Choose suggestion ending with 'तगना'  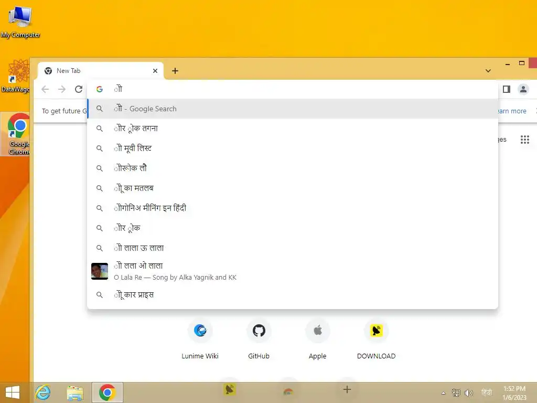point(293,129)
